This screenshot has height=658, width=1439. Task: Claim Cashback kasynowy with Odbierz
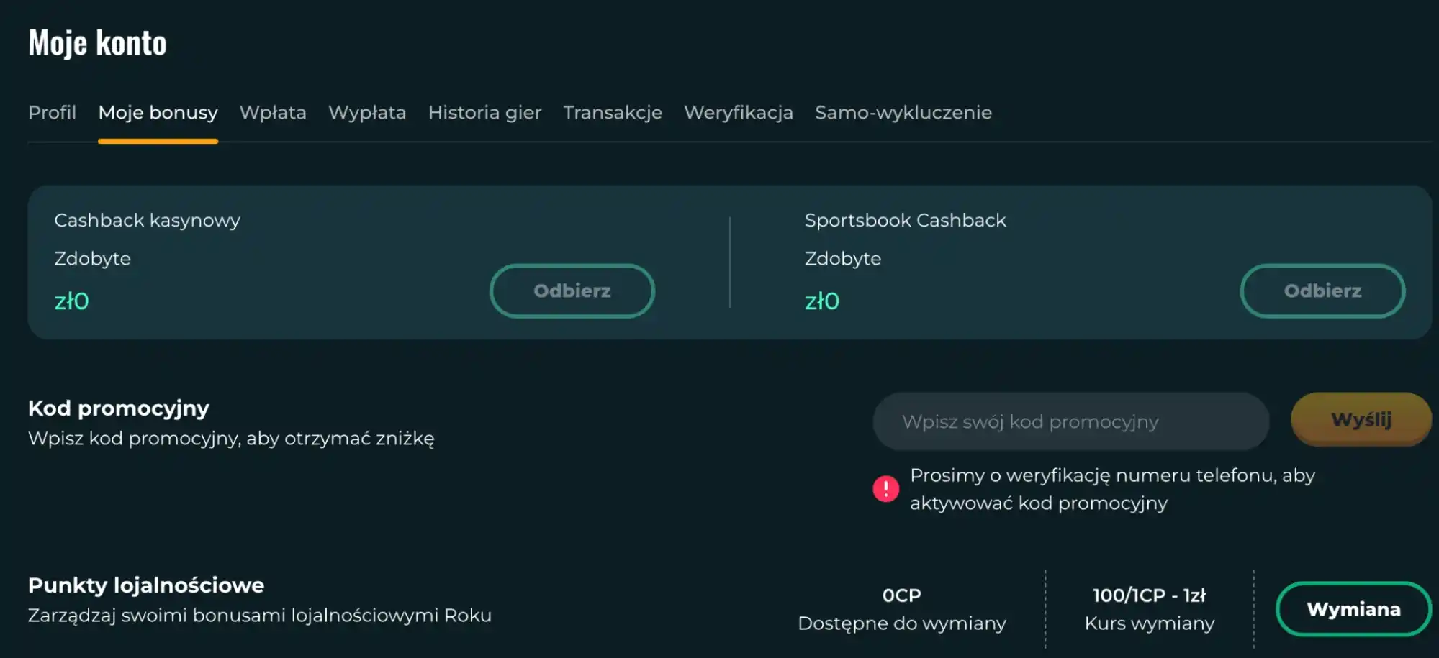pyautogui.click(x=572, y=291)
